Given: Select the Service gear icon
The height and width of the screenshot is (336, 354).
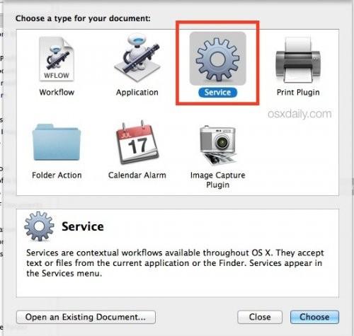Looking at the screenshot, I should click(x=217, y=59).
